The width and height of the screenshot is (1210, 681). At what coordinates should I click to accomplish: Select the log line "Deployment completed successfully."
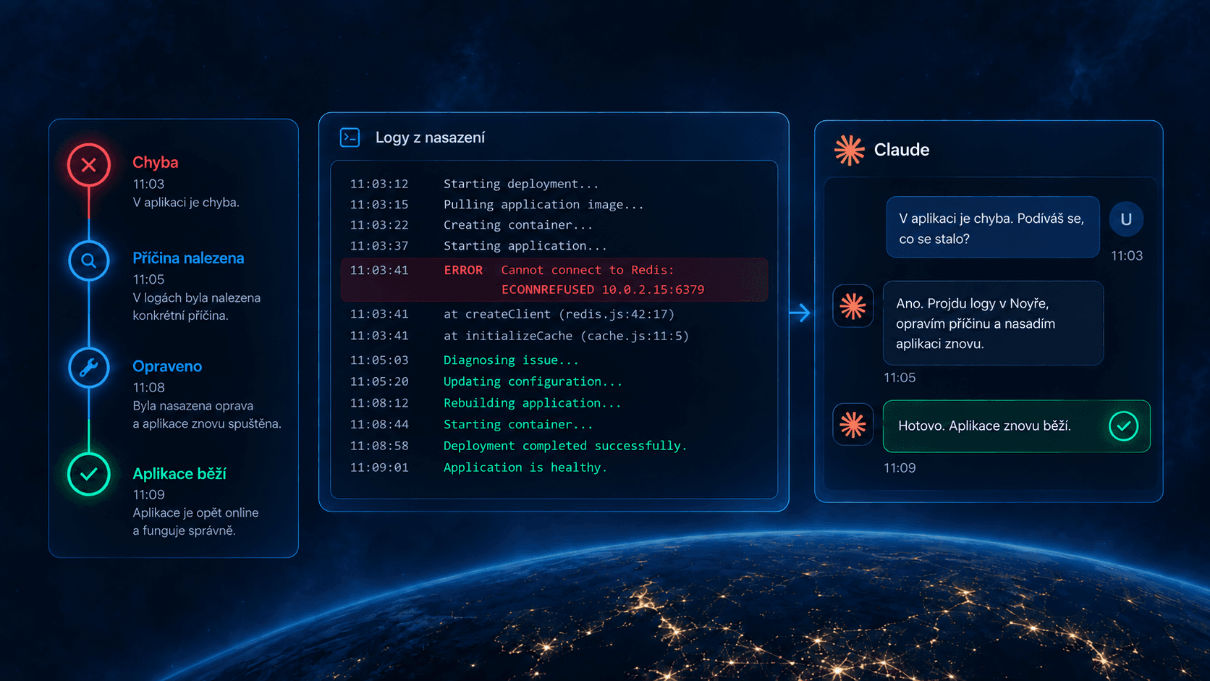point(565,446)
